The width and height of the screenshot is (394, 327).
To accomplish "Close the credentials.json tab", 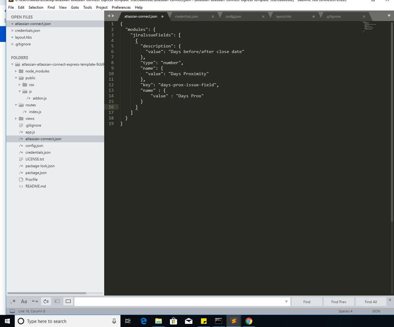I will coord(213,17).
